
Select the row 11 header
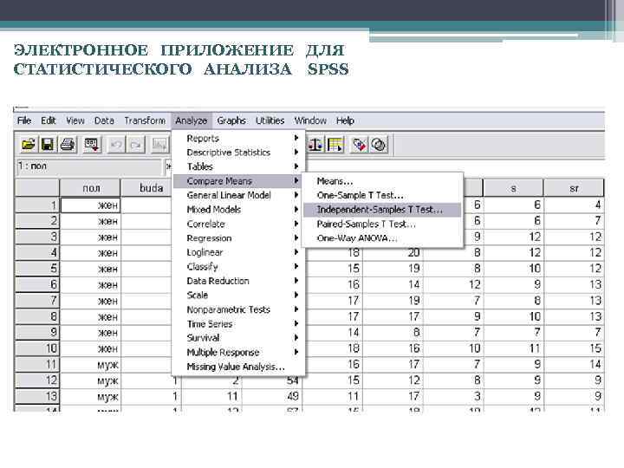37,365
